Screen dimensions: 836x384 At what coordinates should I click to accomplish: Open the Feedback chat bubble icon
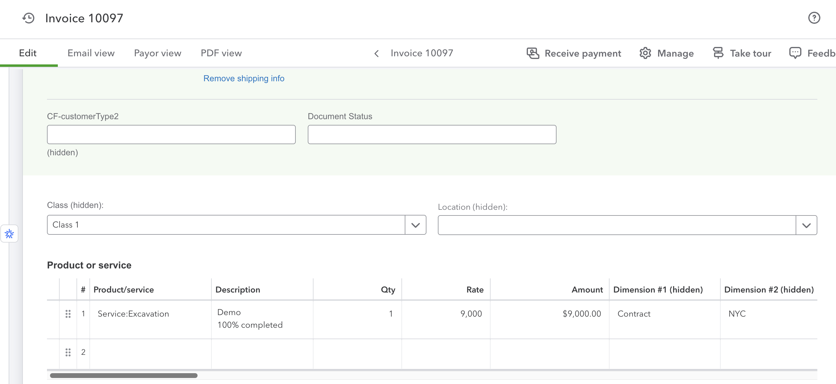pyautogui.click(x=795, y=53)
